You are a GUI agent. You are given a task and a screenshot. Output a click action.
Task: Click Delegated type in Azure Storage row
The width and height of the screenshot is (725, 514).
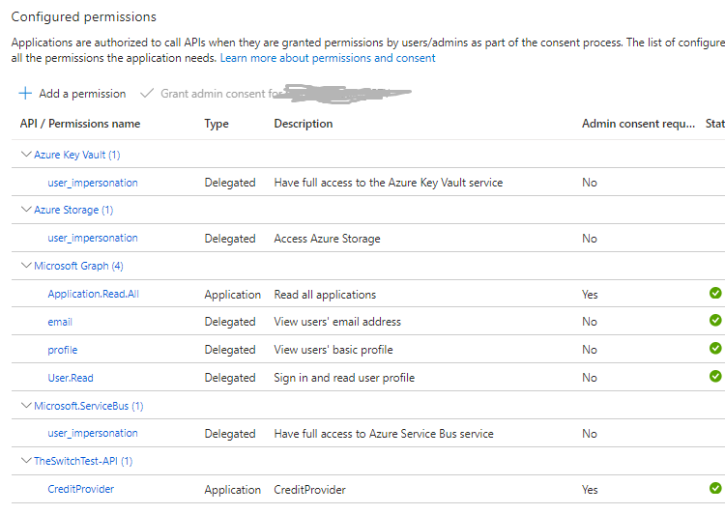230,239
